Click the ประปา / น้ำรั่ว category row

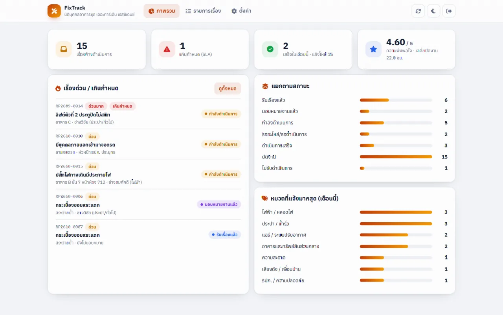coord(355,224)
